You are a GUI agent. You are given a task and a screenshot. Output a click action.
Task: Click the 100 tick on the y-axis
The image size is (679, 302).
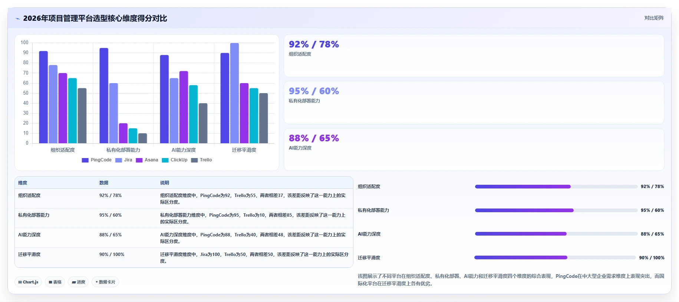pos(24,43)
